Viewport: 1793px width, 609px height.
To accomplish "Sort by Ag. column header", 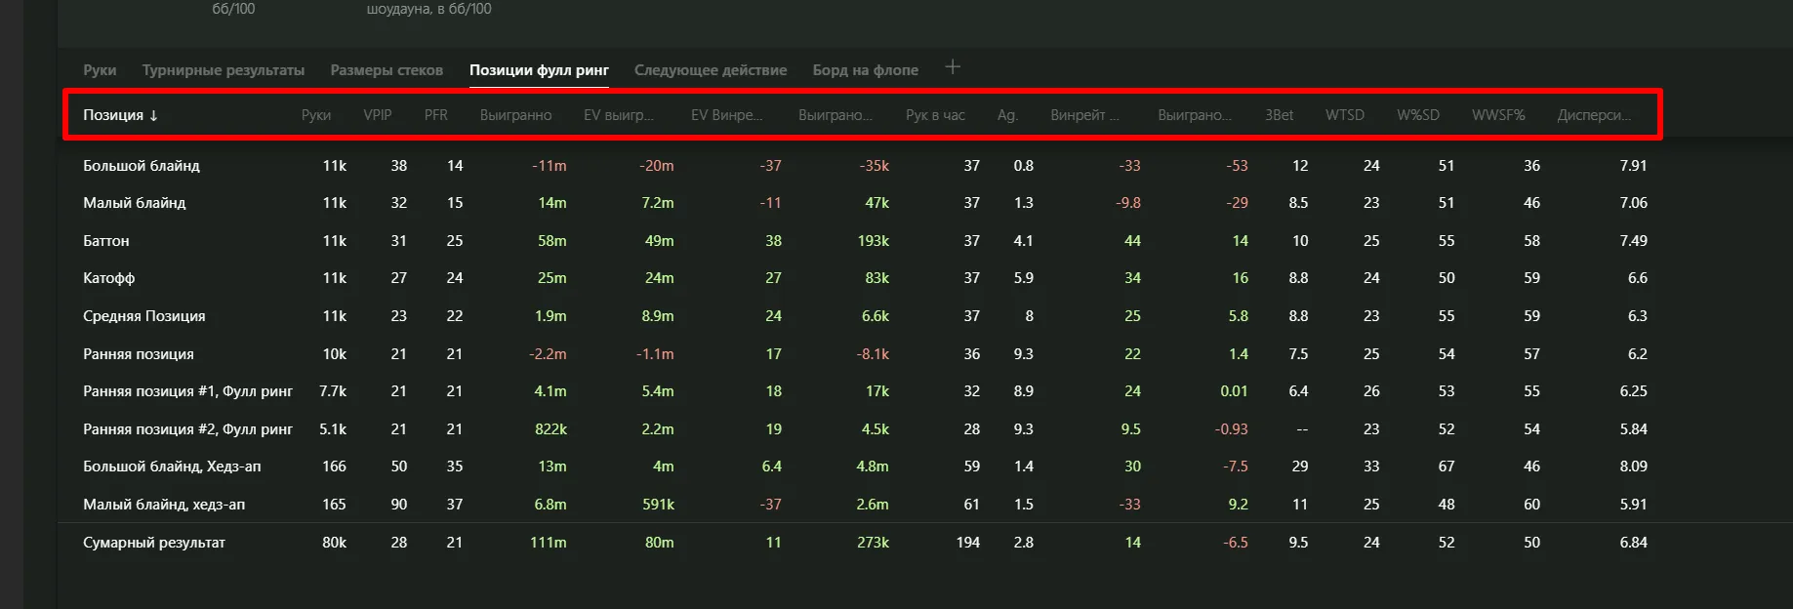I will [1007, 115].
